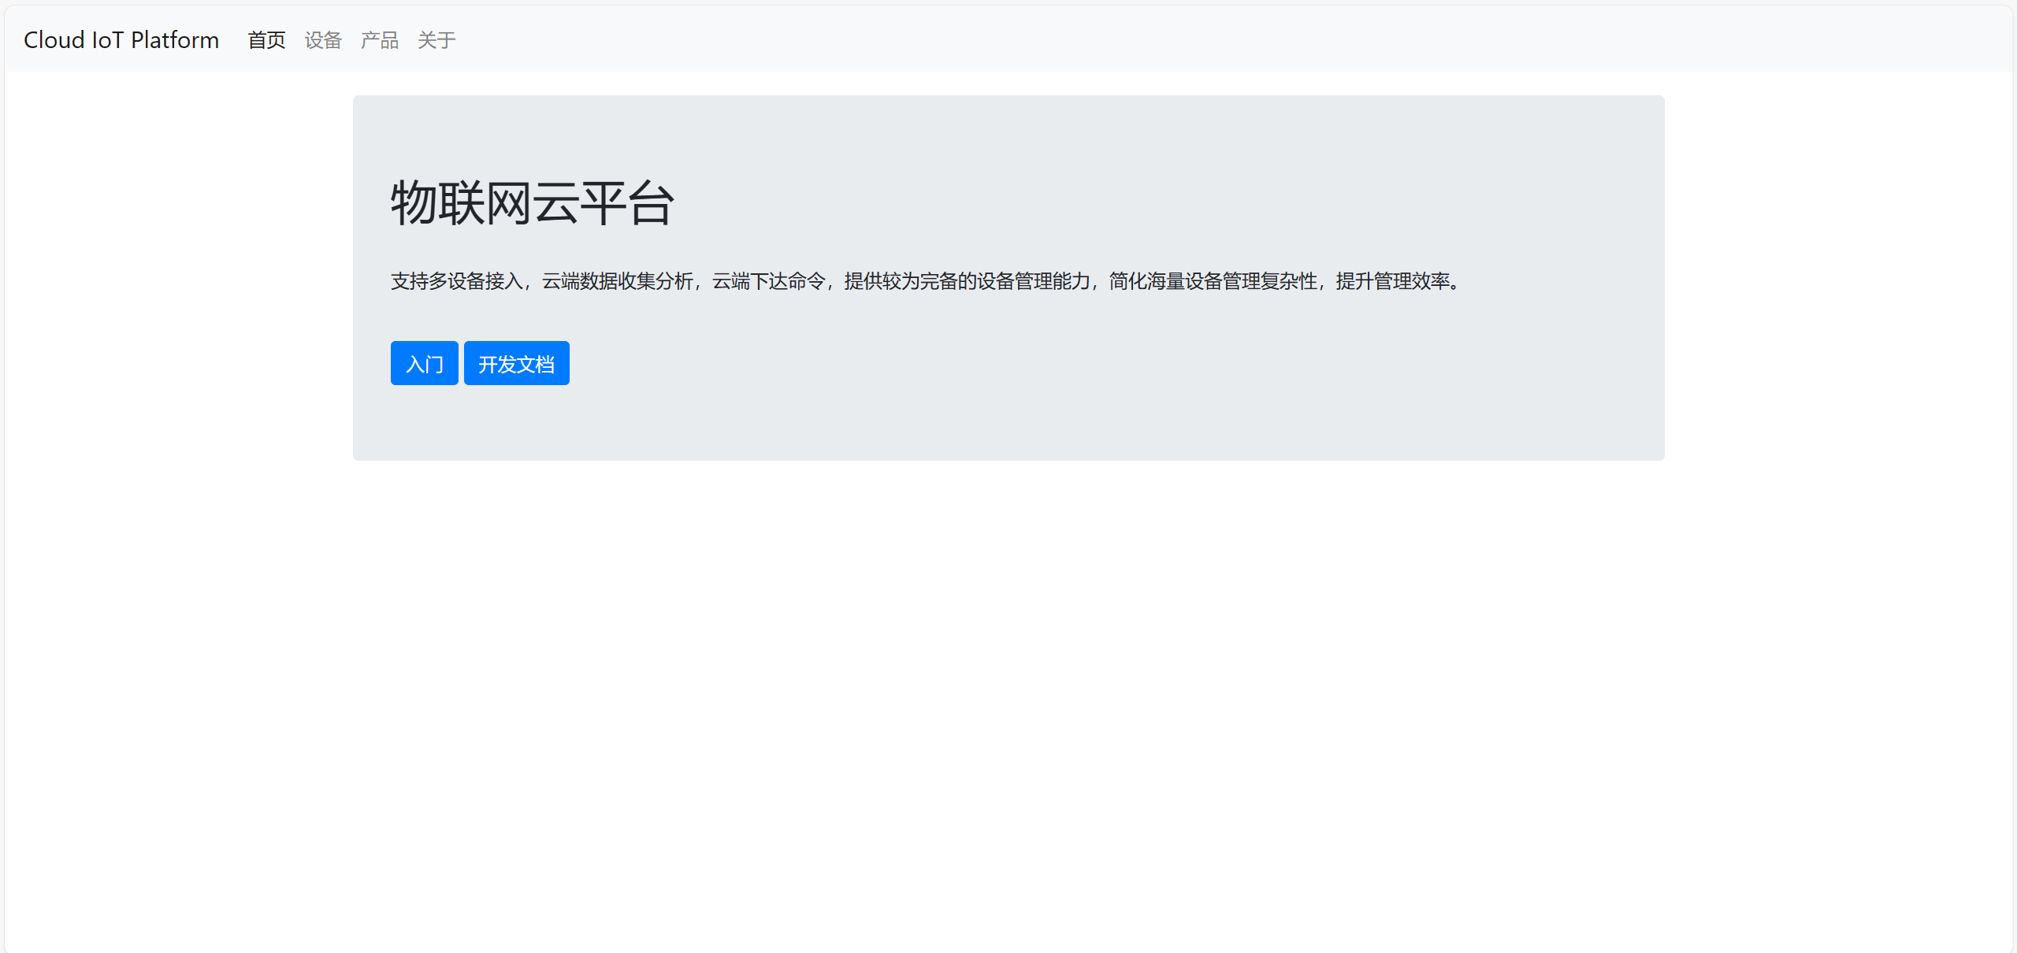Screen dimensions: 2017x953
Task: Click the phrase 云端下达命令
Action: [x=769, y=281]
